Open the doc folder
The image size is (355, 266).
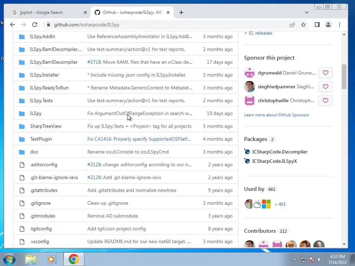34,152
